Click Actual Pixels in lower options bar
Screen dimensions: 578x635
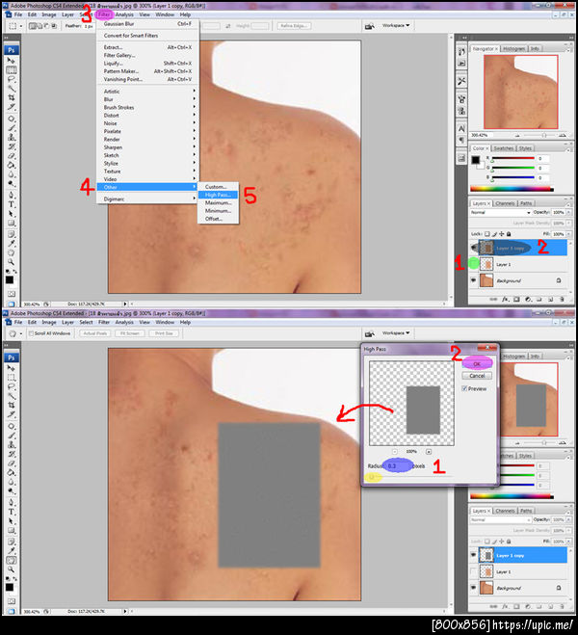95,333
